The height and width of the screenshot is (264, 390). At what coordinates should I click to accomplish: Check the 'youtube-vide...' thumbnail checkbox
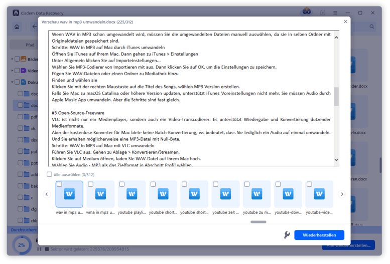pyautogui.click(x=309, y=184)
